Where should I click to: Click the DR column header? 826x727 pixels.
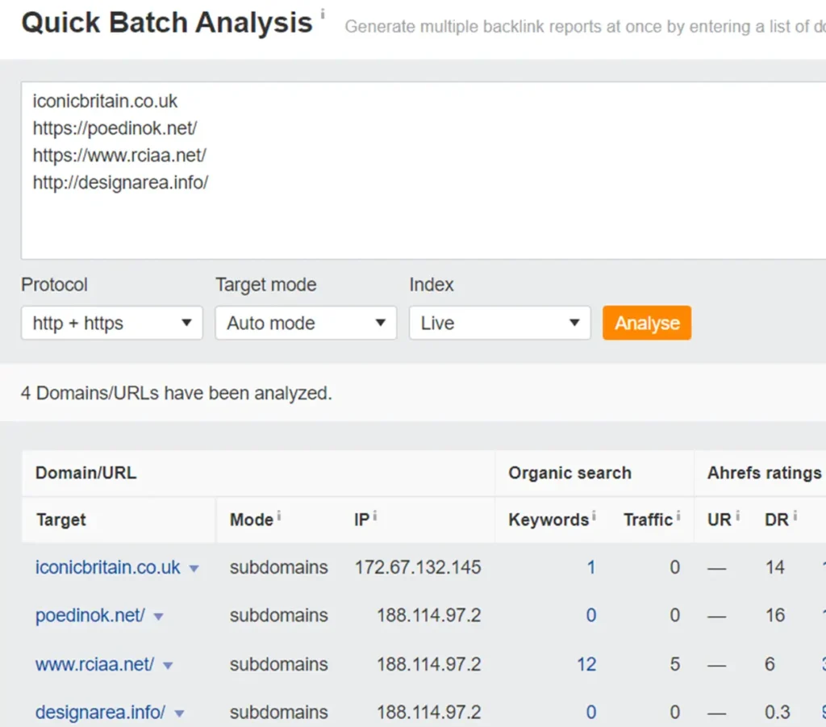777,520
